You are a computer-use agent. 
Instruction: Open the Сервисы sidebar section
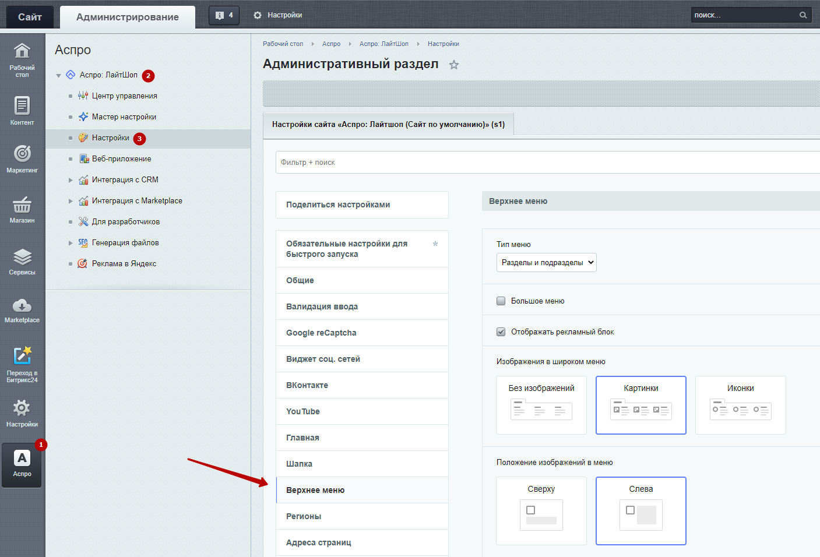click(22, 261)
